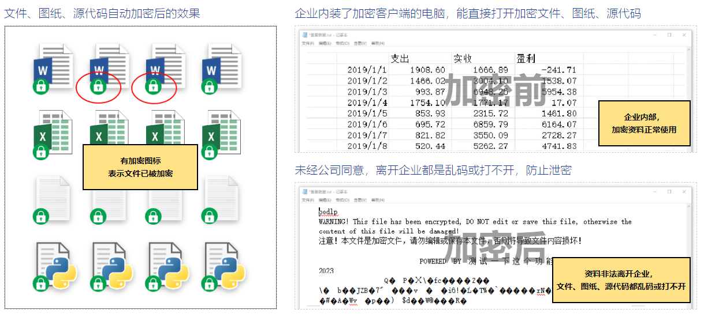This screenshot has height=321, width=704.
Task: Select the first Word document icon in top row
Action: 54,68
